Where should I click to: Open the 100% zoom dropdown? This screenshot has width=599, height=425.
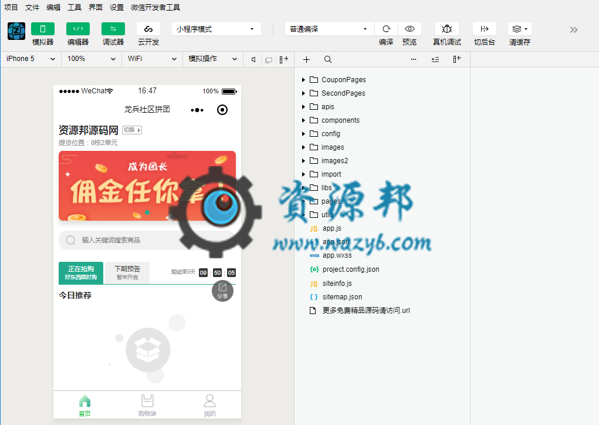(x=92, y=59)
